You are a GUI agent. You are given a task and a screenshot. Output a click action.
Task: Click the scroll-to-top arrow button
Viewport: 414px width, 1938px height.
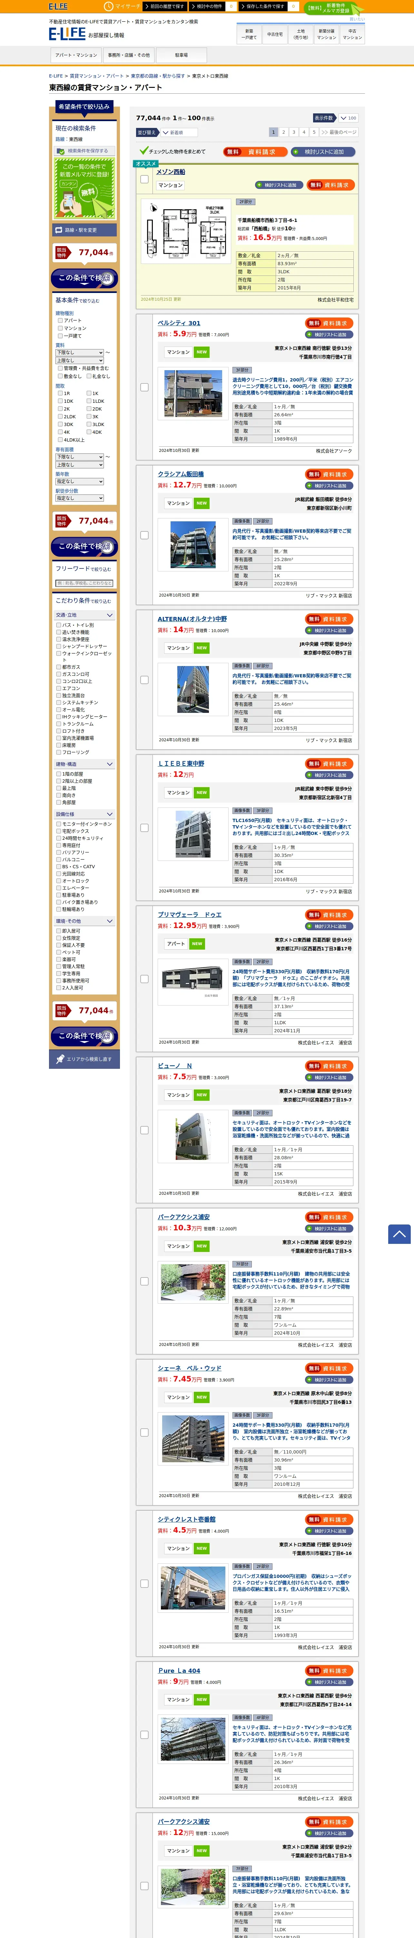[399, 1234]
